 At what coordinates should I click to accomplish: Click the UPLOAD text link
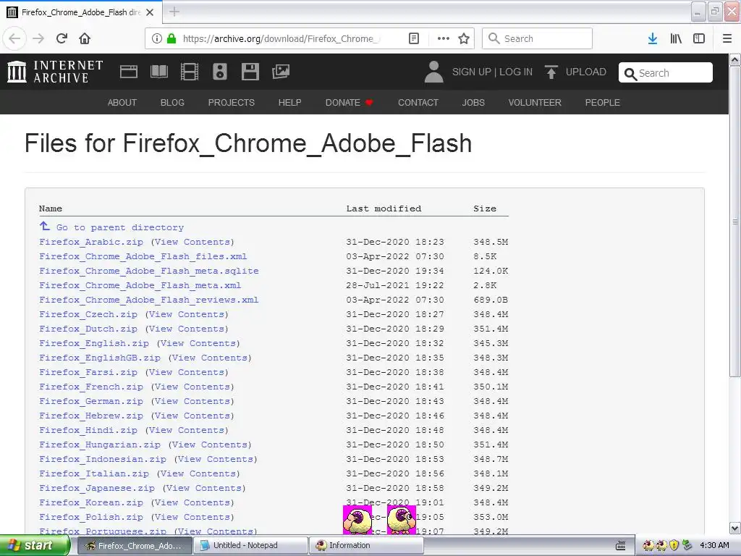click(586, 72)
